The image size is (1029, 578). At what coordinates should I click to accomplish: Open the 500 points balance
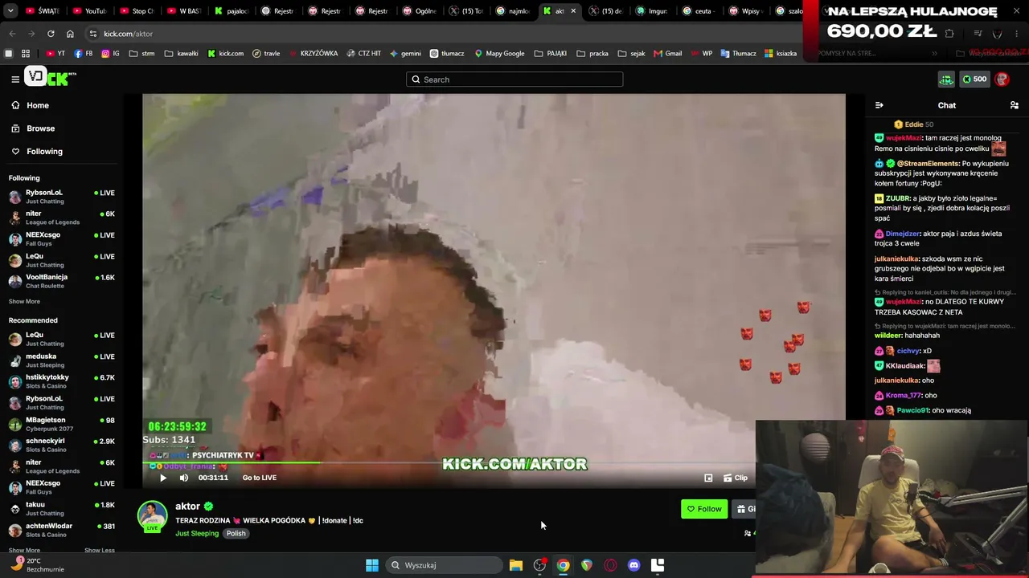975,79
